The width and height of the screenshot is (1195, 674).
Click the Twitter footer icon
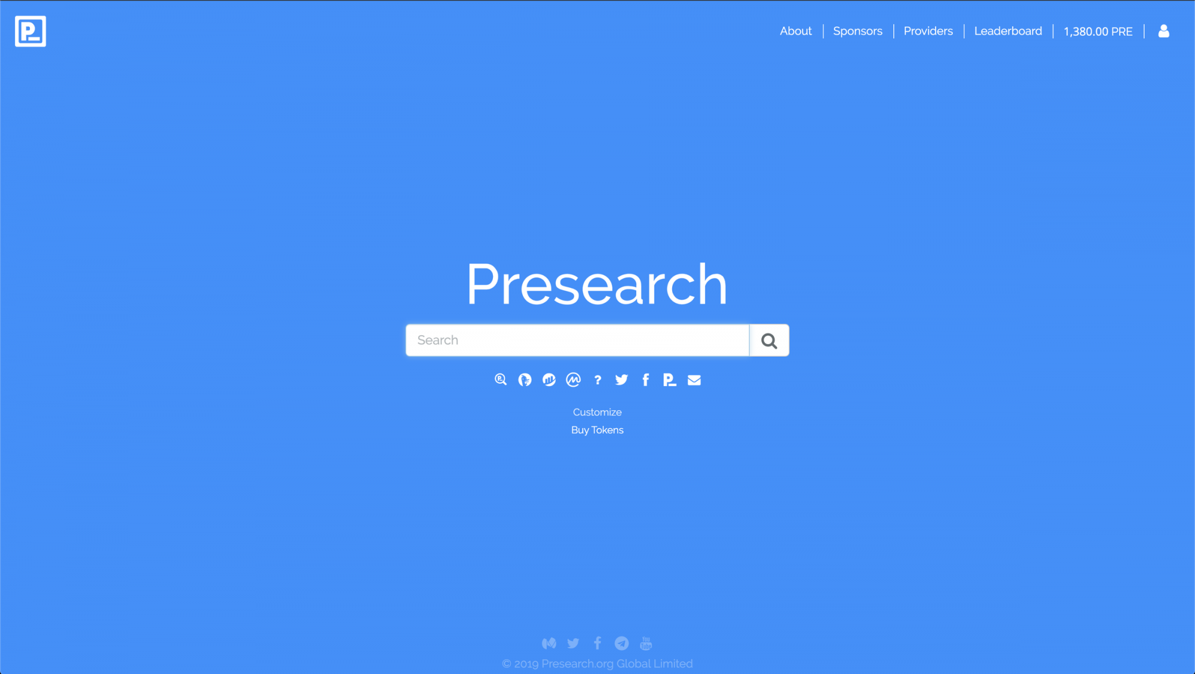click(573, 643)
